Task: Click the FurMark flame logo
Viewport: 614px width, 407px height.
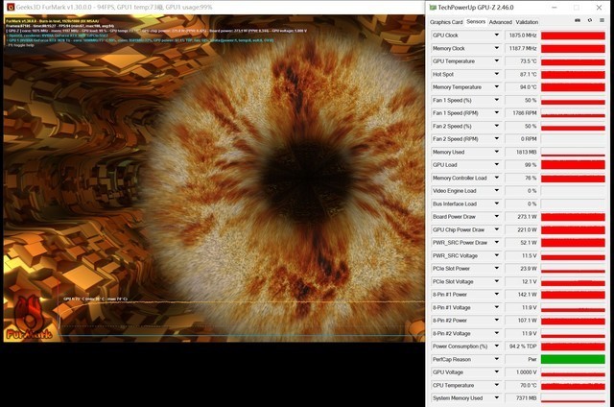Action: 28,318
